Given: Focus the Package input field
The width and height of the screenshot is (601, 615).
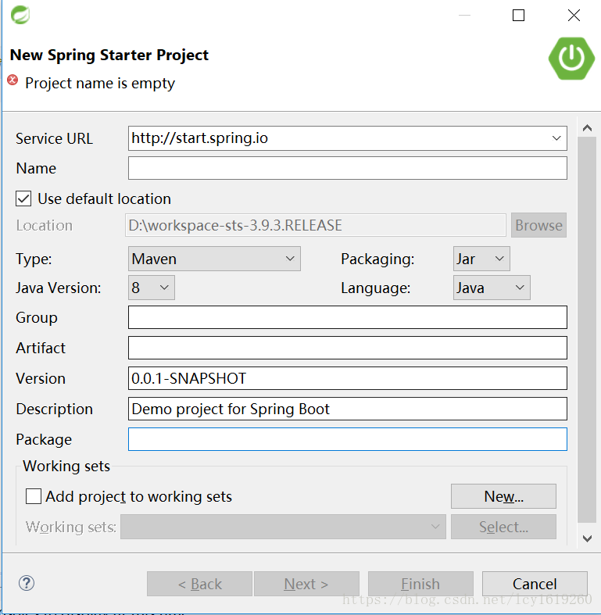Looking at the screenshot, I should [x=348, y=439].
